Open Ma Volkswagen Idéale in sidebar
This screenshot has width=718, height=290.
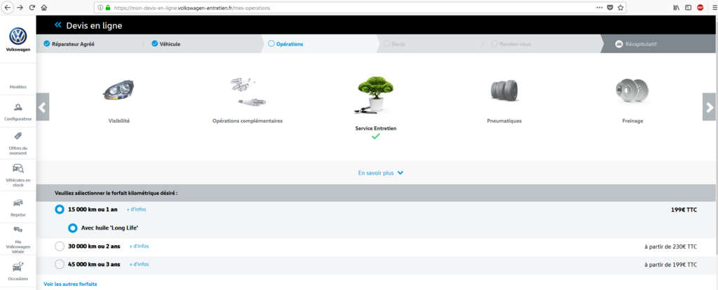tap(18, 240)
